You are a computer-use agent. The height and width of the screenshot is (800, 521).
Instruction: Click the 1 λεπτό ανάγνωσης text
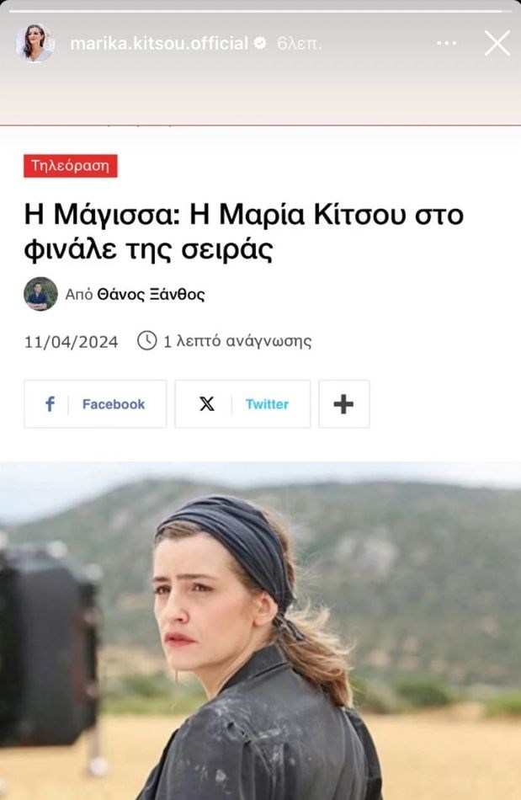[237, 341]
